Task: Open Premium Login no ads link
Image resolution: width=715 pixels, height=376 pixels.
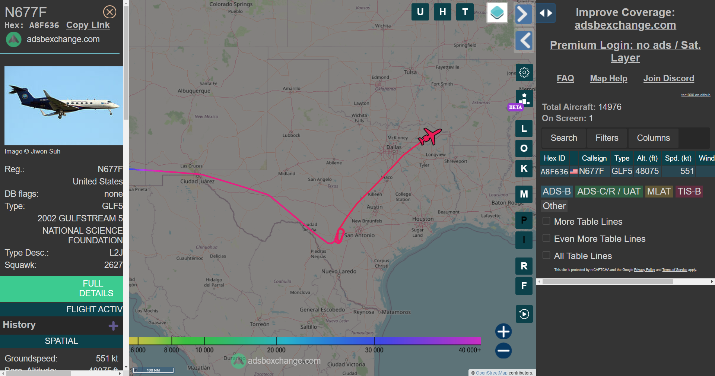Action: click(625, 51)
